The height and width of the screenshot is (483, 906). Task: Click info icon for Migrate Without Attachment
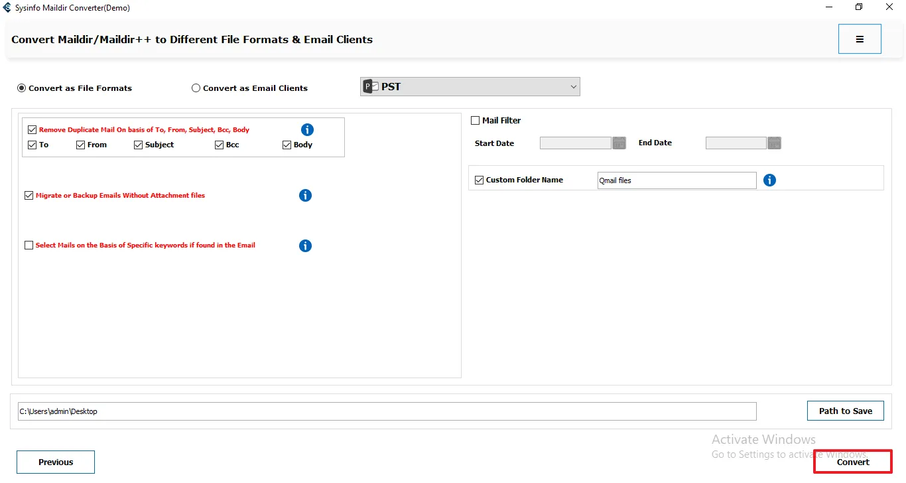point(305,196)
